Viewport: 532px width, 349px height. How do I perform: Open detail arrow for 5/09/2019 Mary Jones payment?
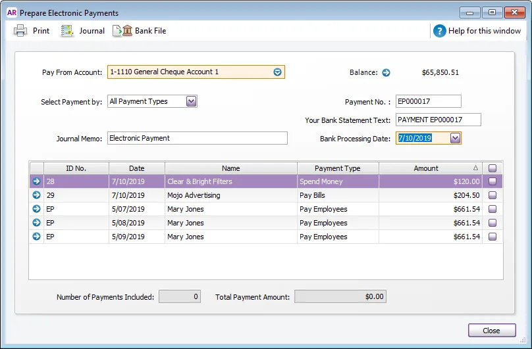[x=36, y=237]
